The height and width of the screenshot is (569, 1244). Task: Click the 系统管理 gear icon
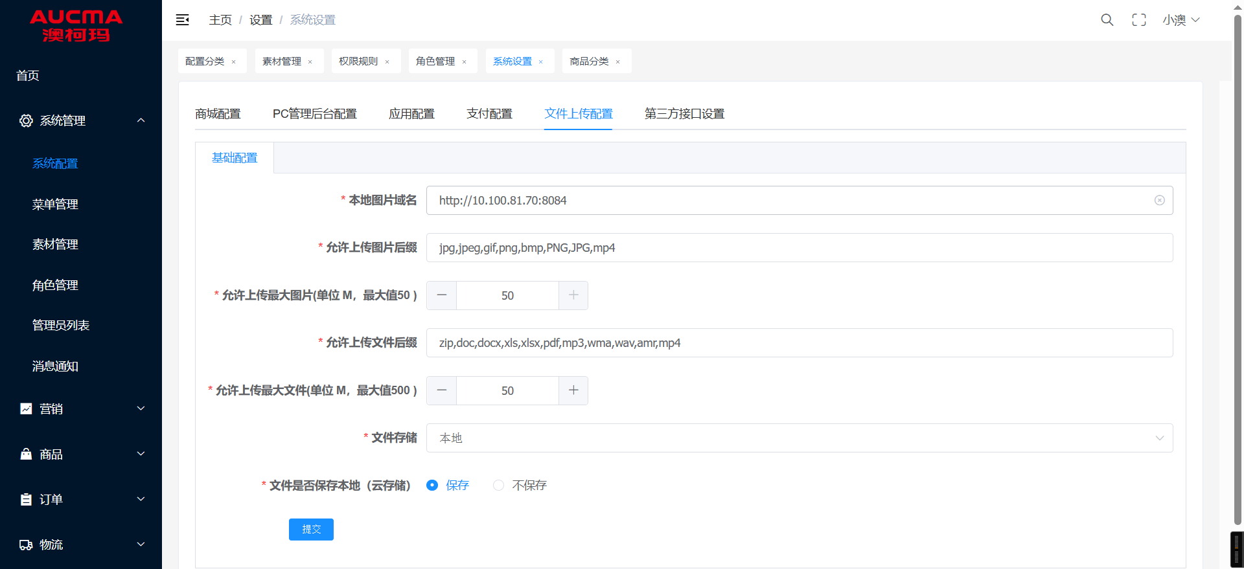(x=26, y=120)
